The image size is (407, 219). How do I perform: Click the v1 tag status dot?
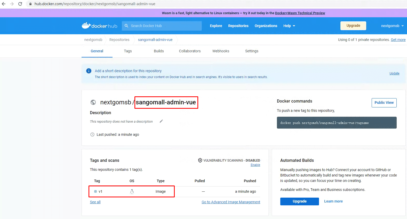coord(95,191)
